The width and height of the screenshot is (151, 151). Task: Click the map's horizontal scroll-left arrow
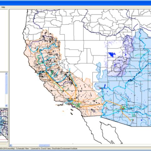[11, 145]
